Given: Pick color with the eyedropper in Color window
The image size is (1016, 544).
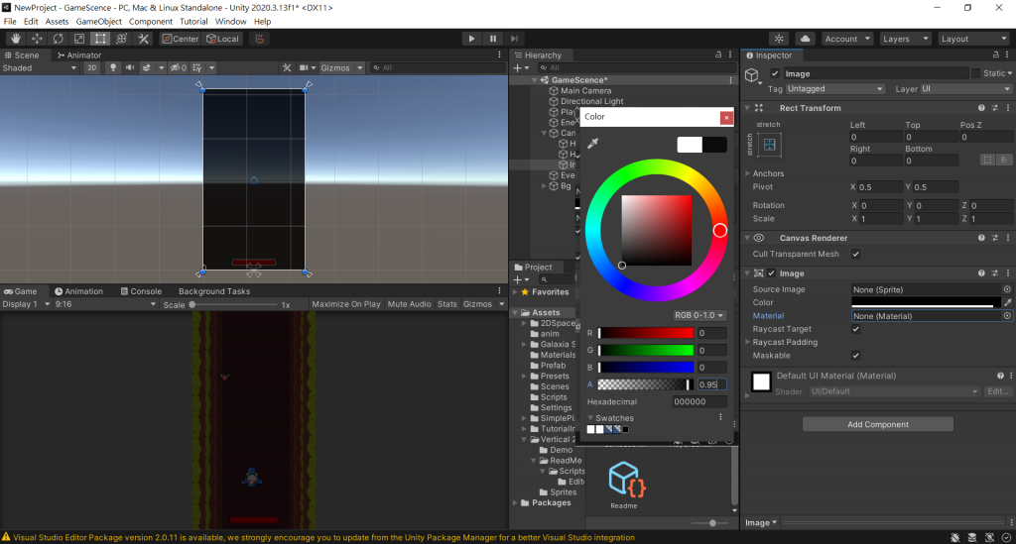Looking at the screenshot, I should pyautogui.click(x=592, y=144).
